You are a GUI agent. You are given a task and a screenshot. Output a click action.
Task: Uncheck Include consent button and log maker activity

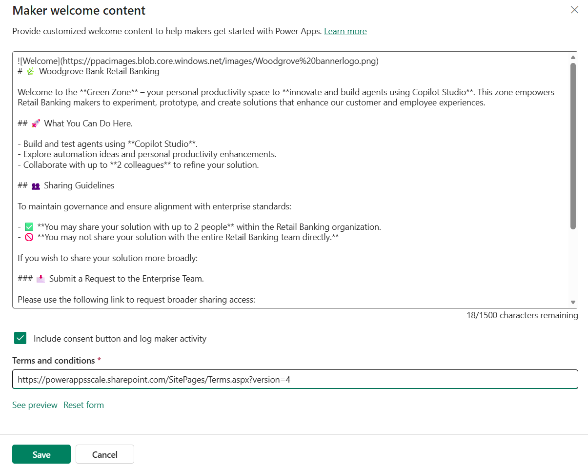pos(20,338)
